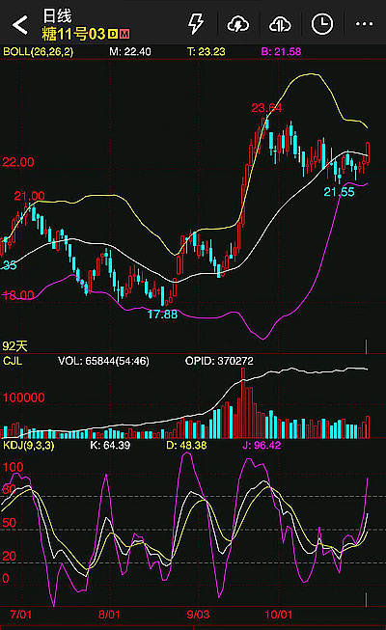Tap the 10/01 date axis marker

[278, 615]
